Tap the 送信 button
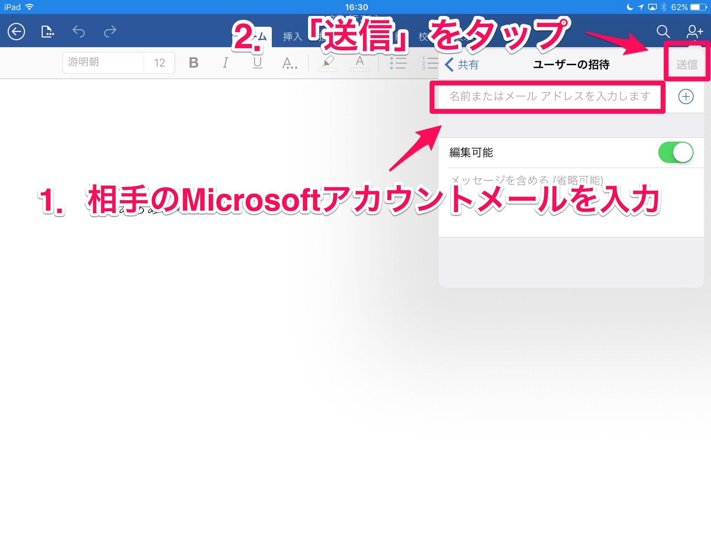This screenshot has width=711, height=533. pos(686,65)
